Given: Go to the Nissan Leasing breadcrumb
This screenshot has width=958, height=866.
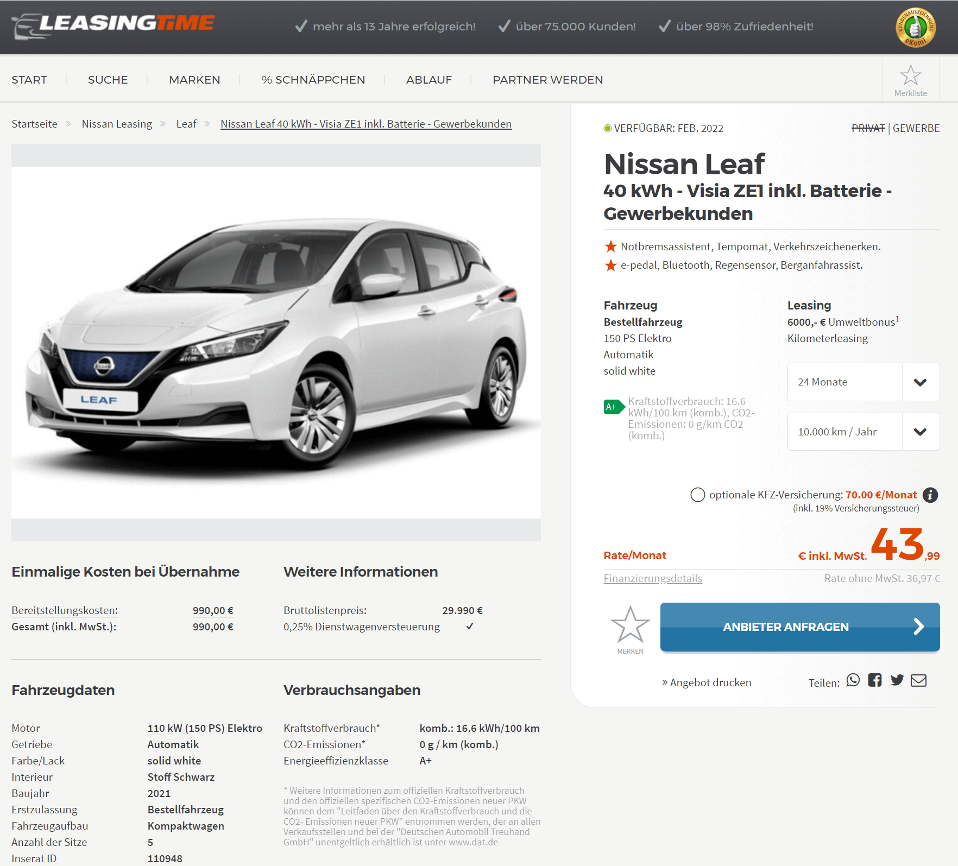Looking at the screenshot, I should pyautogui.click(x=117, y=124).
